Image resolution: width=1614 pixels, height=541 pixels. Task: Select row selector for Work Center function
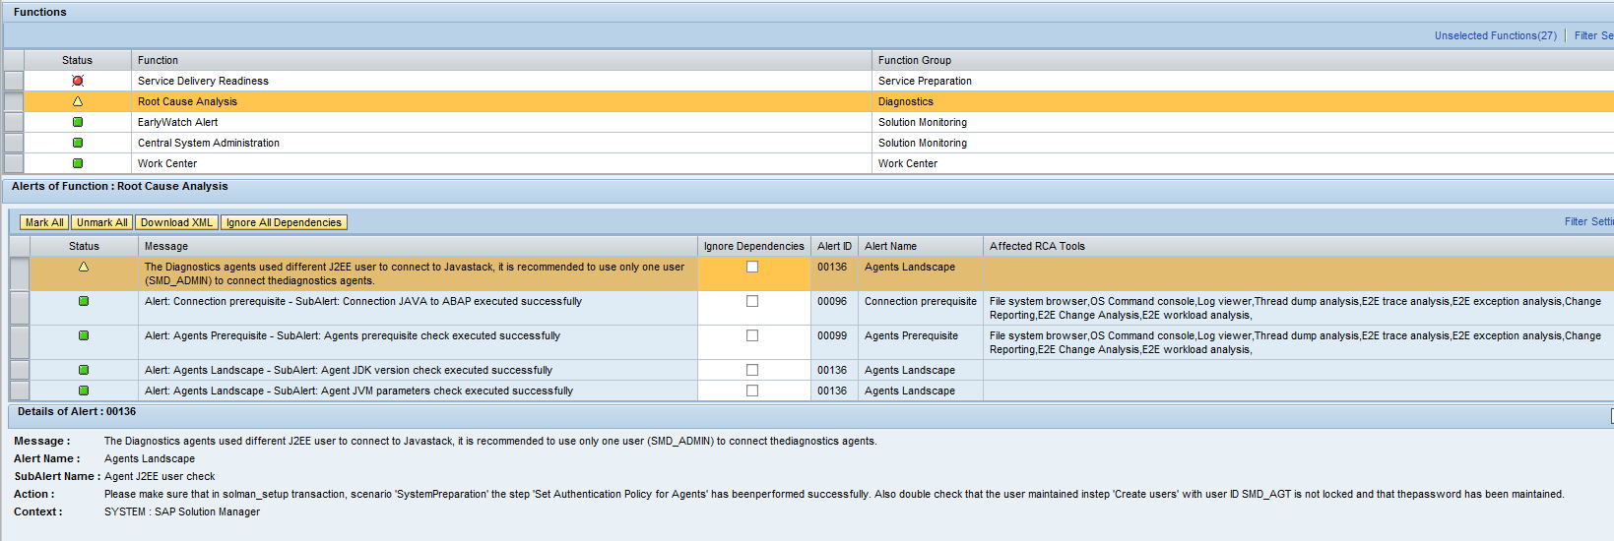pos(14,163)
